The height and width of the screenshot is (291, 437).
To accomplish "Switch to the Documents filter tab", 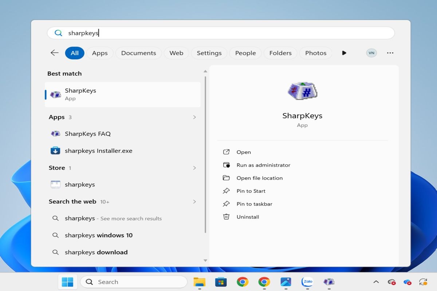I will point(138,53).
